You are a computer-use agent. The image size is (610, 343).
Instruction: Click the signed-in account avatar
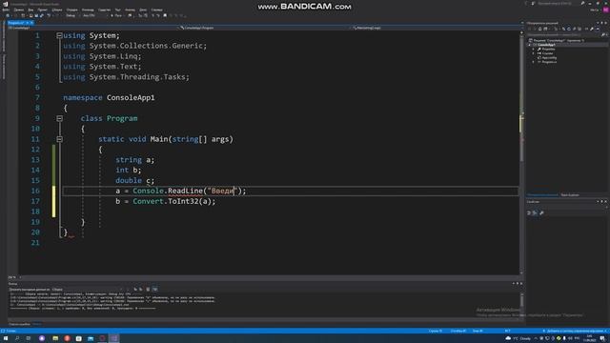[606, 10]
